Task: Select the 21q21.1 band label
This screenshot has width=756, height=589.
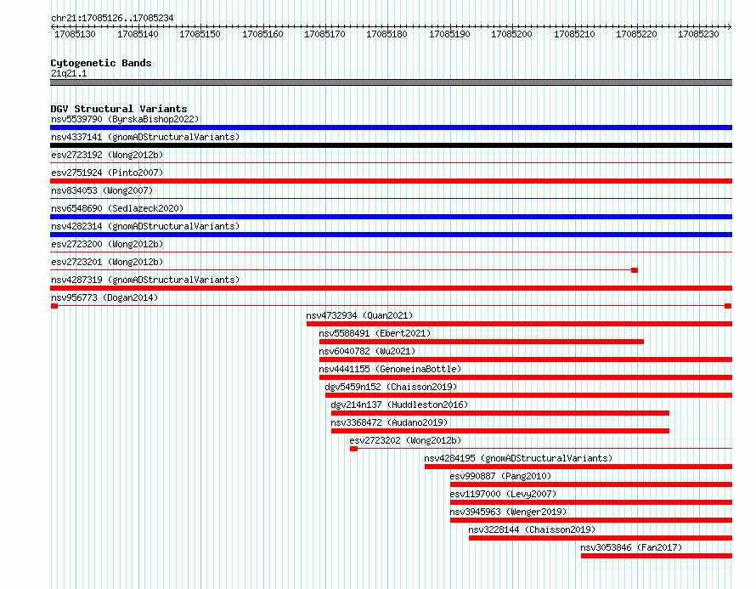Action: click(x=69, y=73)
